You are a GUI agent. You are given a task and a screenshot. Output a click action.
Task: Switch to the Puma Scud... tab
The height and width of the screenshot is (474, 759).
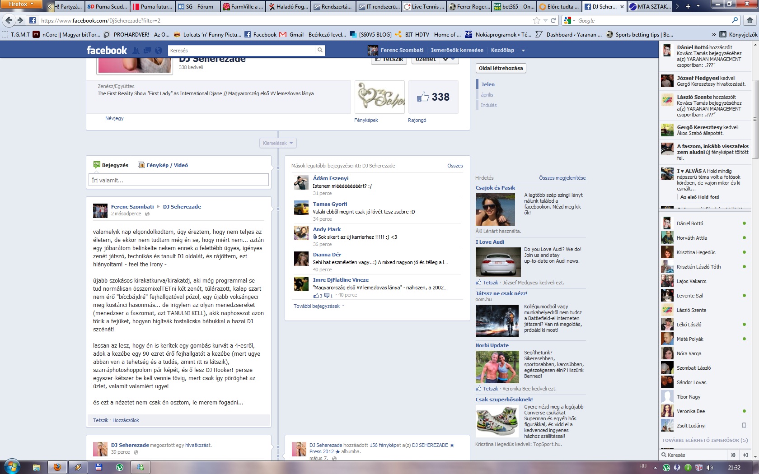click(108, 7)
